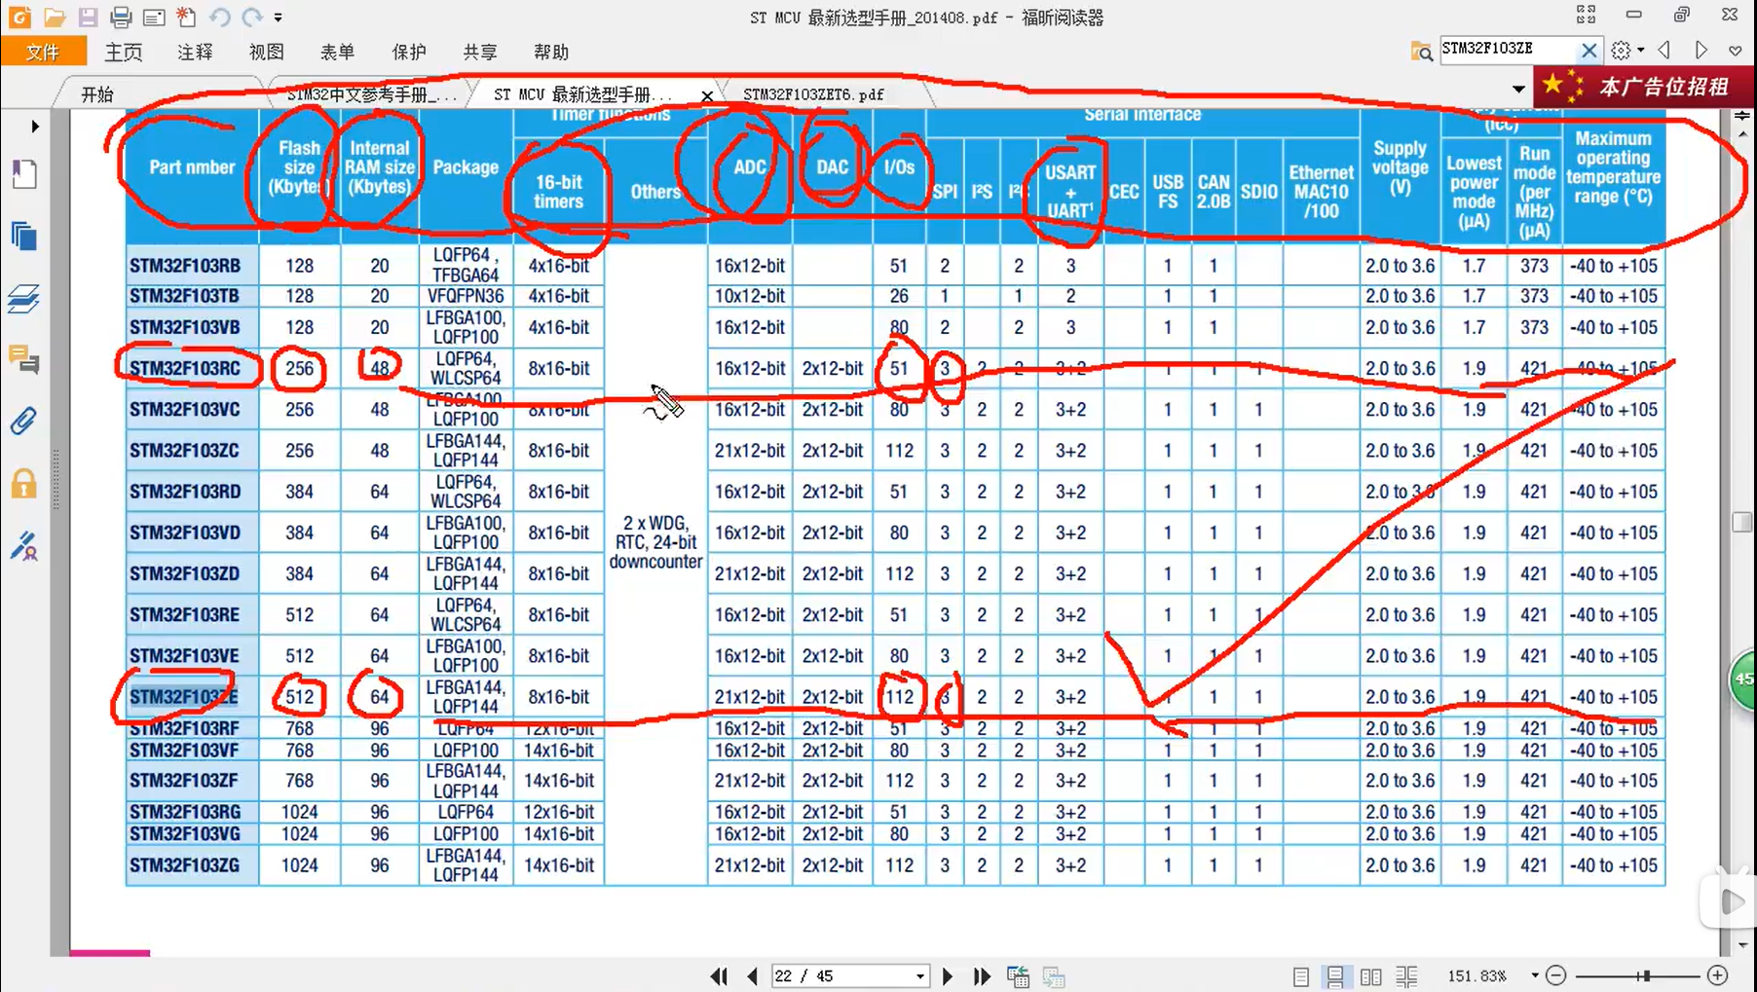The width and height of the screenshot is (1757, 992).
Task: Click the zoom slider handle
Action: (x=1644, y=975)
